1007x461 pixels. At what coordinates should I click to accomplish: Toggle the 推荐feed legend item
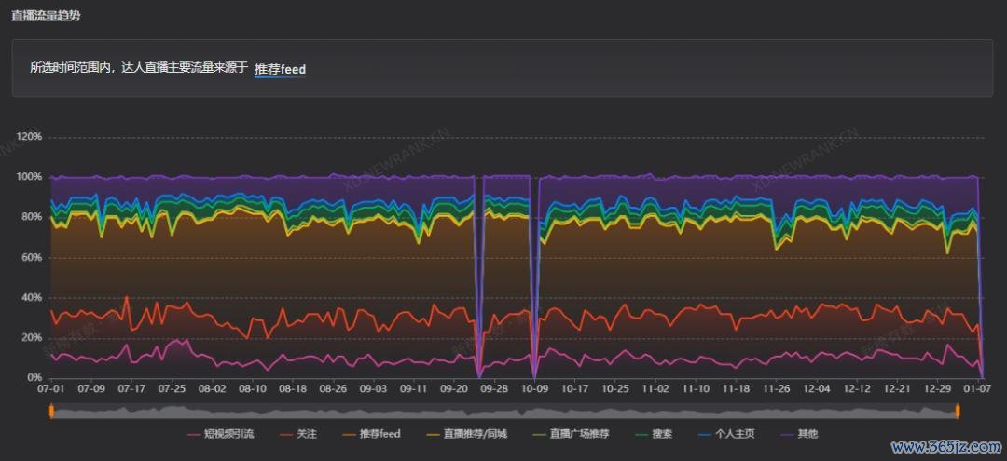[373, 434]
